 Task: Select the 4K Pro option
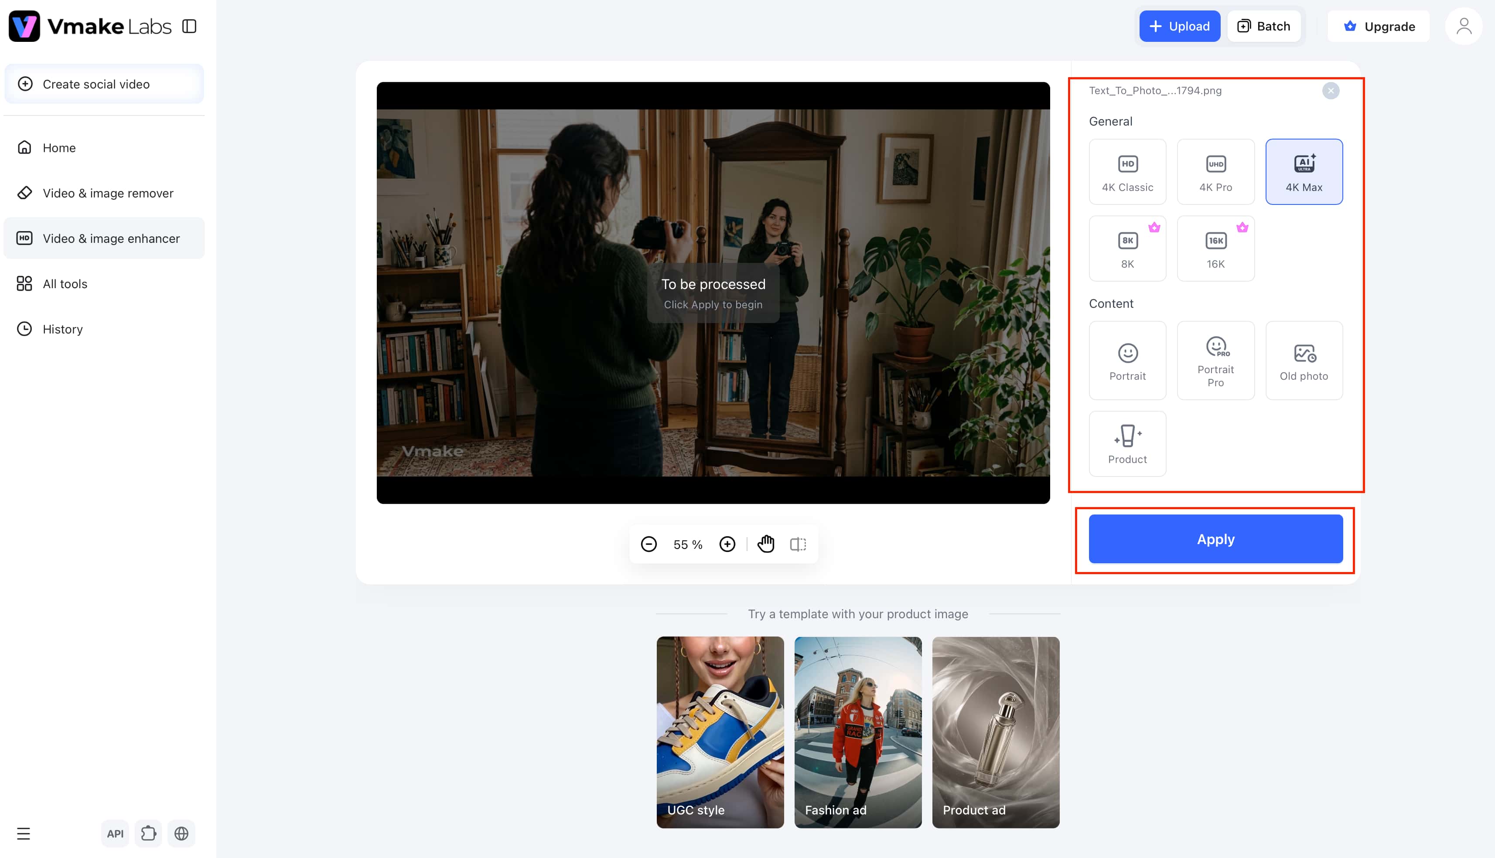(1216, 171)
